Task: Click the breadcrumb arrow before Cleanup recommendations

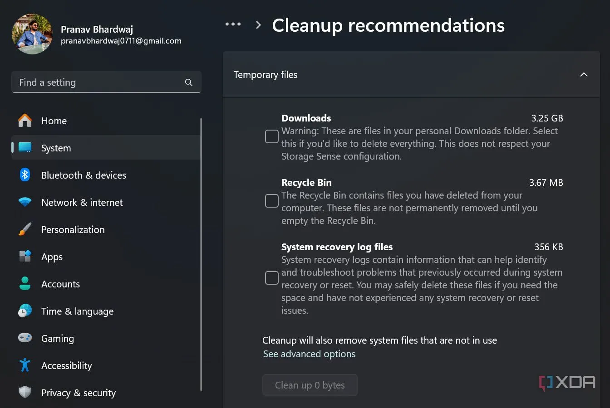Action: pyautogui.click(x=258, y=25)
